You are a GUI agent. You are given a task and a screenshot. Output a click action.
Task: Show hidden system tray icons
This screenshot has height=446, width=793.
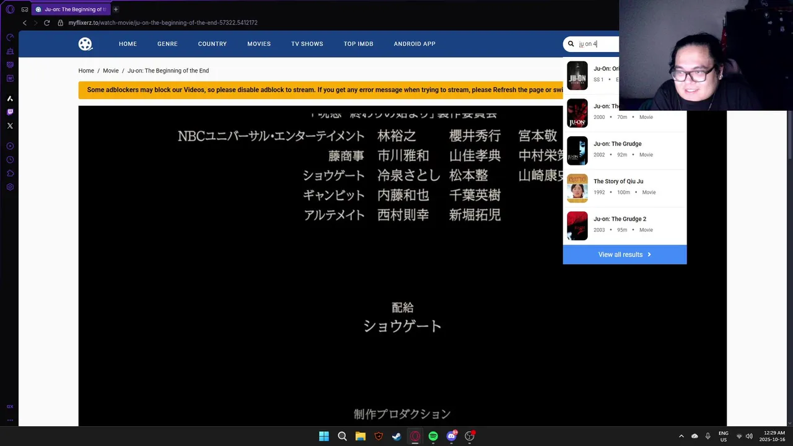tap(681, 436)
